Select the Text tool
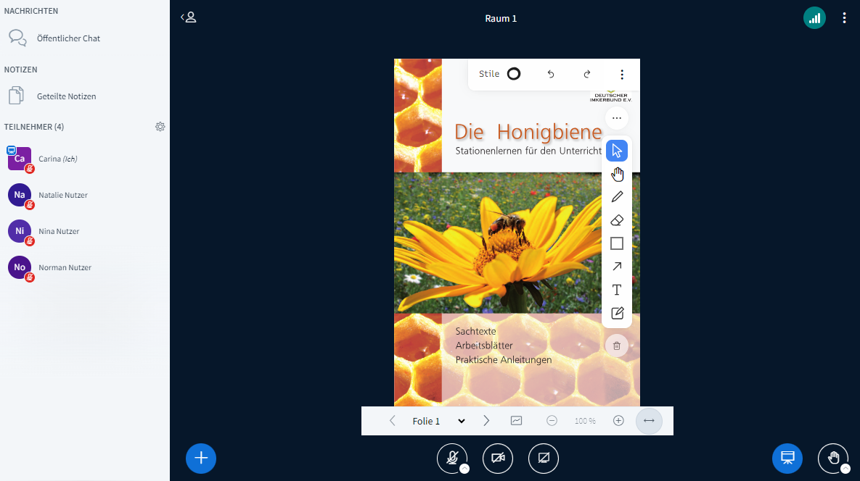This screenshot has width=860, height=481. (x=617, y=290)
